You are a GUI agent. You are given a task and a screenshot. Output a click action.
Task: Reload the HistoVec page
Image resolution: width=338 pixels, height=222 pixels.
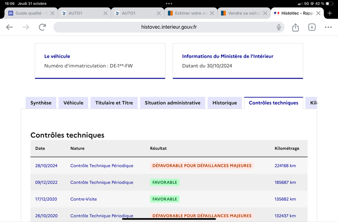tap(42, 27)
